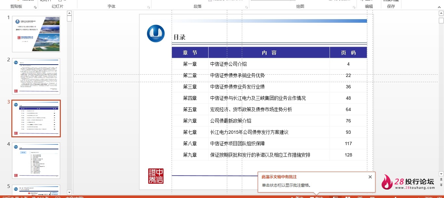Click the red 中信證券 seal logo
444x198 pixels.
[156, 176]
